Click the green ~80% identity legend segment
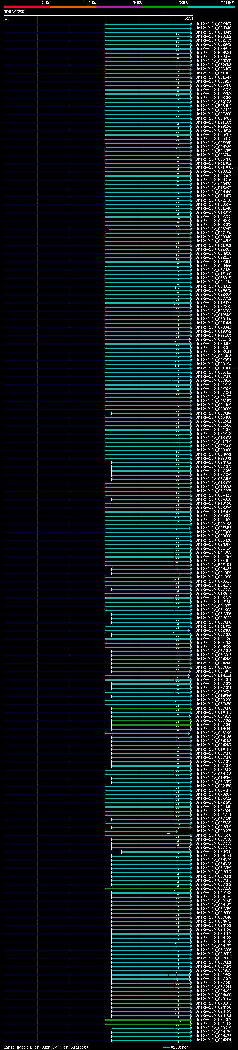 [165, 7]
